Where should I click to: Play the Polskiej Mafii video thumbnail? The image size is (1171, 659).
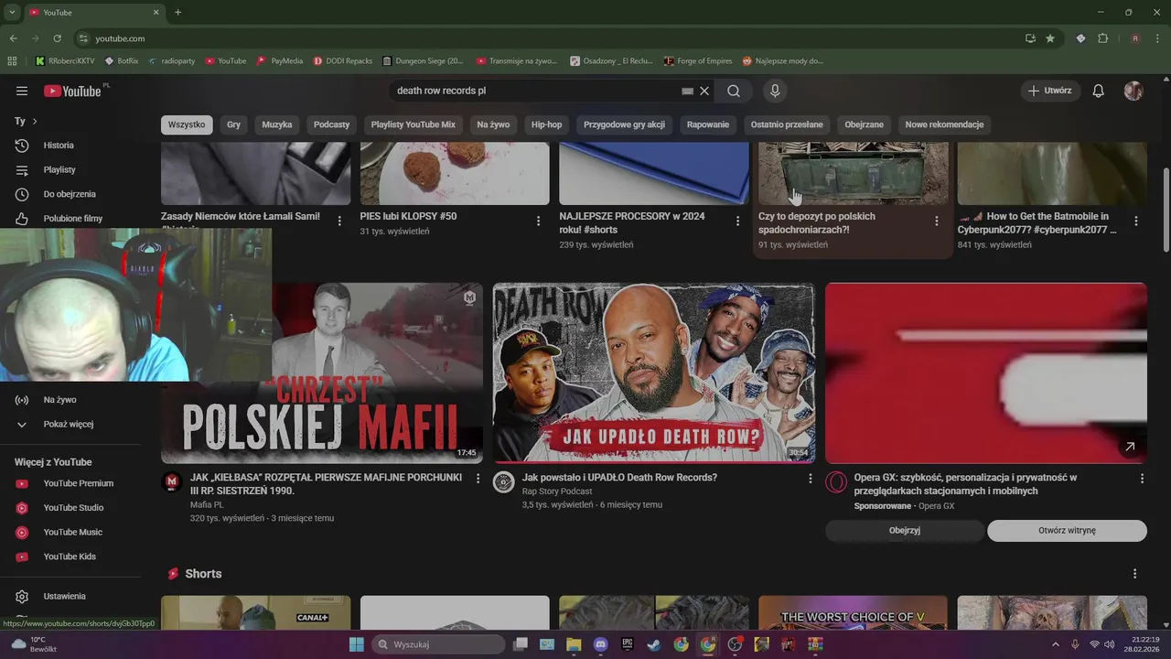pyautogui.click(x=322, y=373)
